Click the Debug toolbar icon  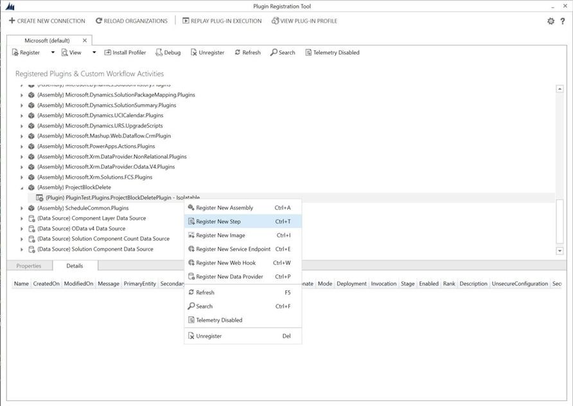point(159,53)
